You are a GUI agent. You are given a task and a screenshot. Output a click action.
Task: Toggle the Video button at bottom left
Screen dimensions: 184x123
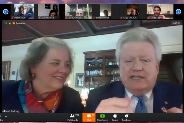point(1,117)
